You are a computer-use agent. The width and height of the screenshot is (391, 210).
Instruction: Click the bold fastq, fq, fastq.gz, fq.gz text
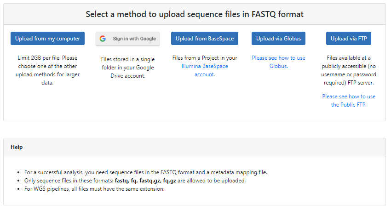tap(145, 181)
